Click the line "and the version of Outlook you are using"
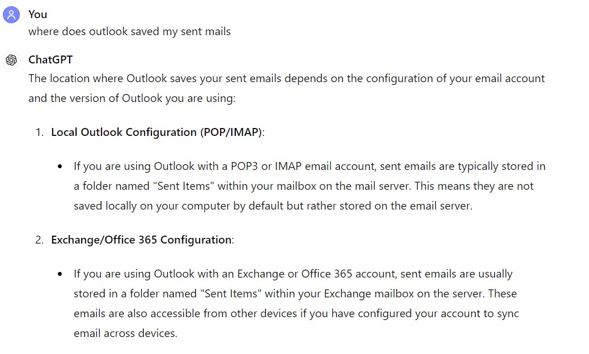The height and width of the screenshot is (354, 589). point(131,98)
